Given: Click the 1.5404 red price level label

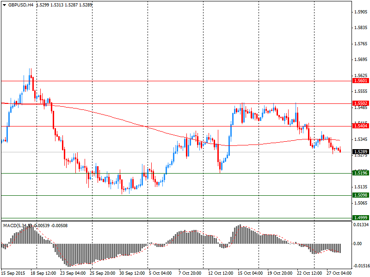Looking at the screenshot, I should tap(361, 126).
